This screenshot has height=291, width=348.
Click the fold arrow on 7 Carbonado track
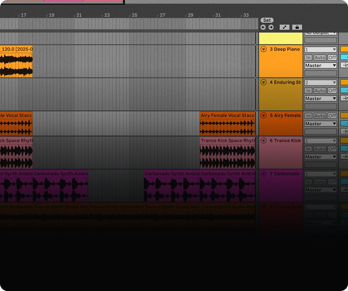[x=264, y=174]
